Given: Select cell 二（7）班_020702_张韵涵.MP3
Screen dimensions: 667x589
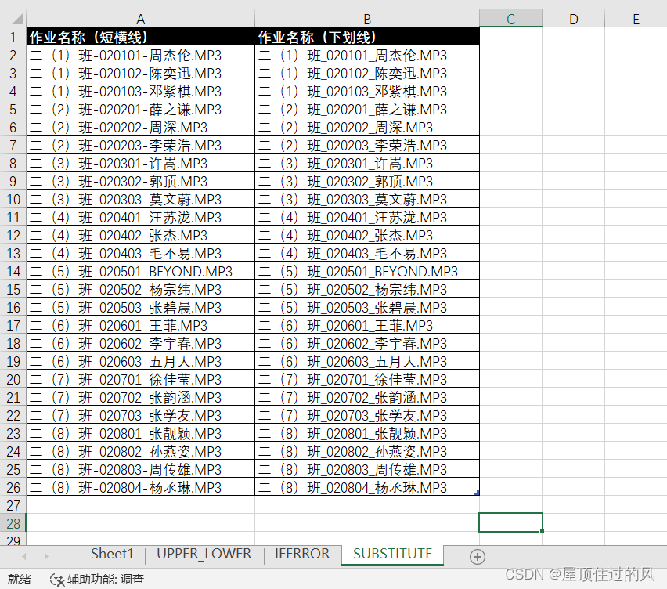Looking at the screenshot, I should (x=367, y=397).
